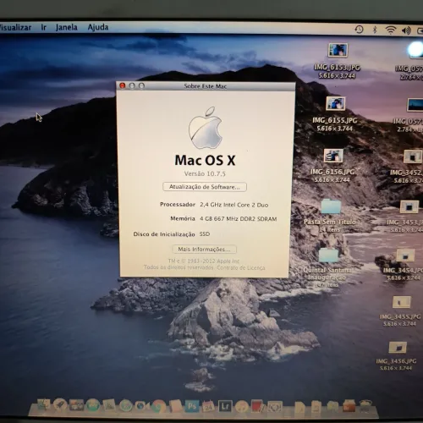
Task: Select IMG_6156.JPG desktop file icon
Action: [333, 156]
